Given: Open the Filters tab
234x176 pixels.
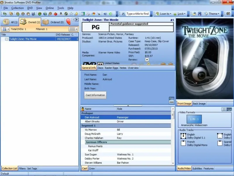Looking at the screenshot, I should click(x=22, y=168).
